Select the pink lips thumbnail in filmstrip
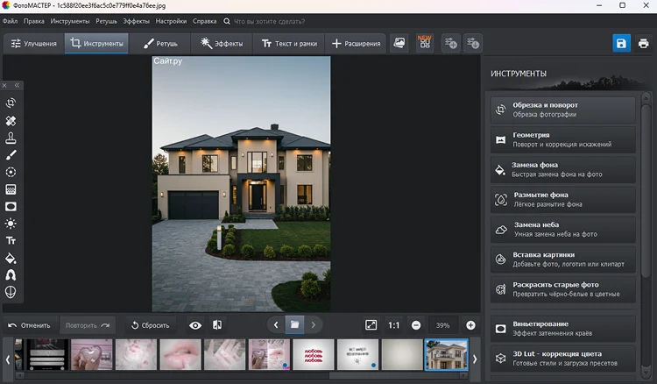The image size is (657, 384). 180,355
